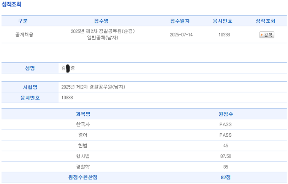Select the 구분 column header
The image size is (288, 184).
tap(23, 21)
